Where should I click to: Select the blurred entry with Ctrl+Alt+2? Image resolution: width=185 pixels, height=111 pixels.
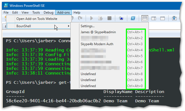click(x=110, y=38)
